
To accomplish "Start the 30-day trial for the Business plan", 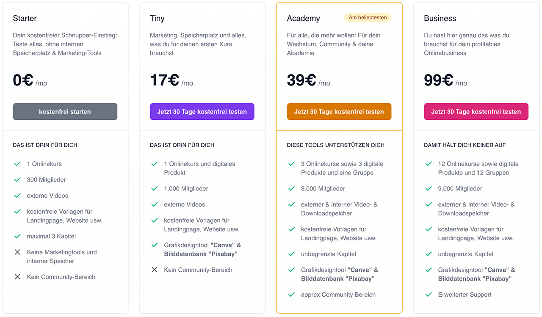I will [476, 111].
